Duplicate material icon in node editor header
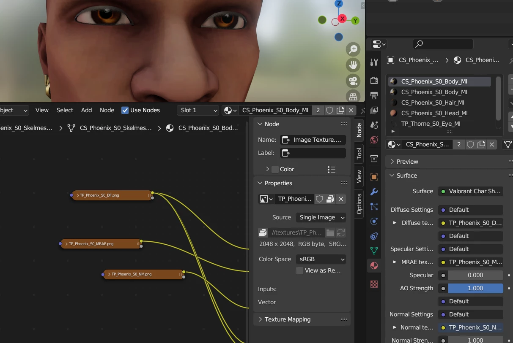This screenshot has height=343, width=513. pos(340,110)
